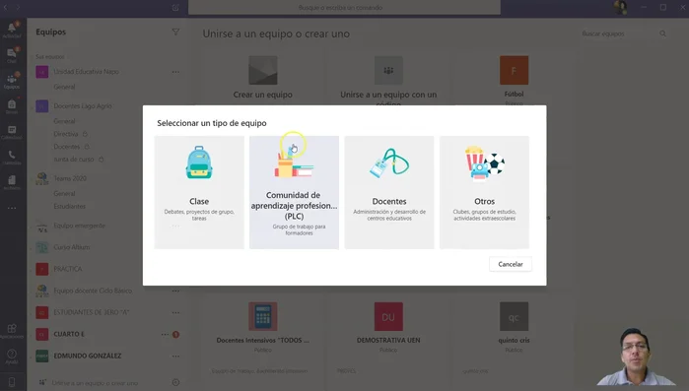Select the Docentes team type
689x391 pixels.
tap(389, 192)
